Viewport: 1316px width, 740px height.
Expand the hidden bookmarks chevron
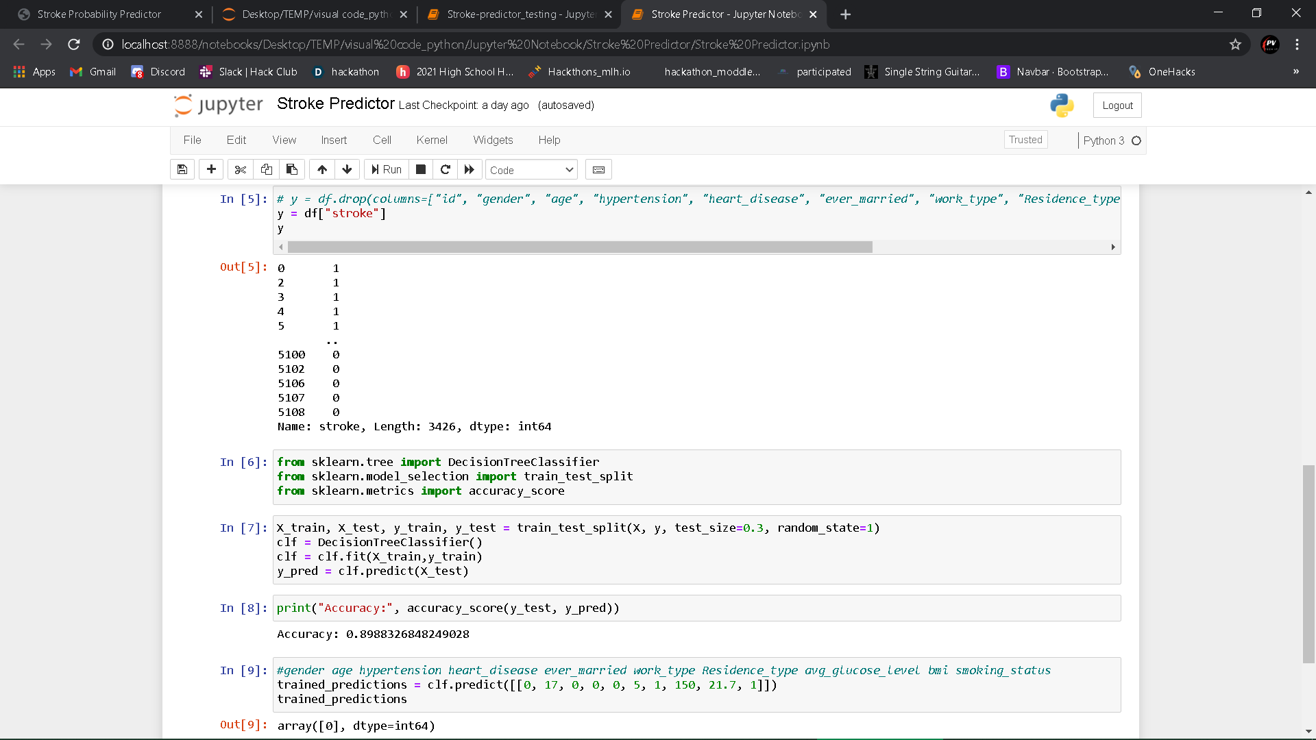(x=1295, y=71)
